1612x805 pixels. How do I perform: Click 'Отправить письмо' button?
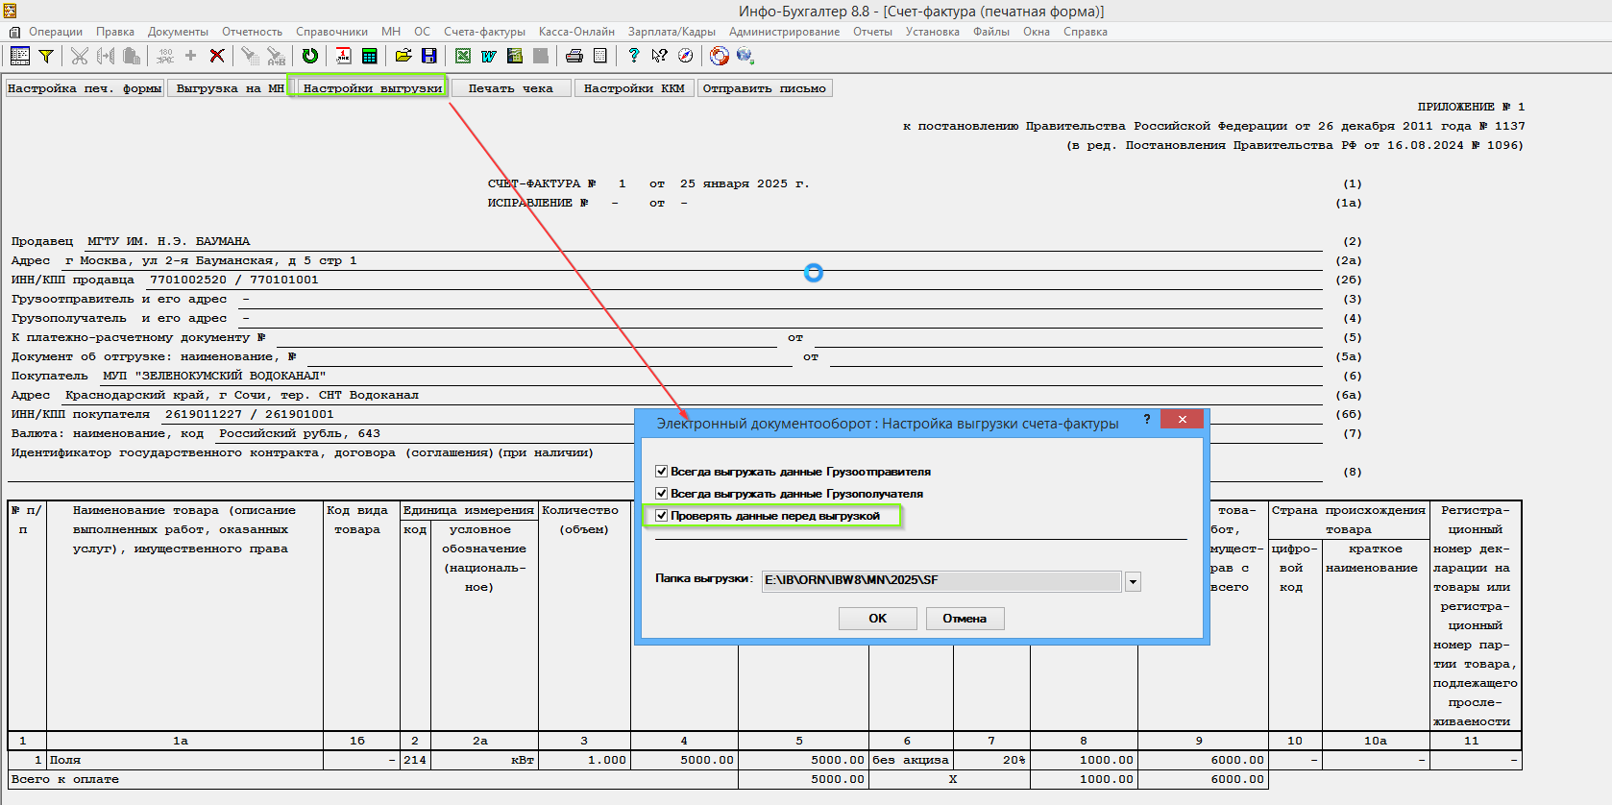pyautogui.click(x=764, y=88)
